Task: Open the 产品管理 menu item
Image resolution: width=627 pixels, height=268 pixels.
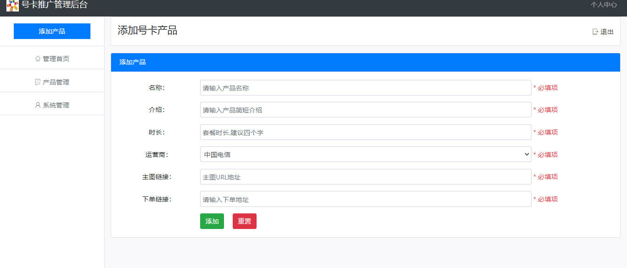Action: [52, 82]
